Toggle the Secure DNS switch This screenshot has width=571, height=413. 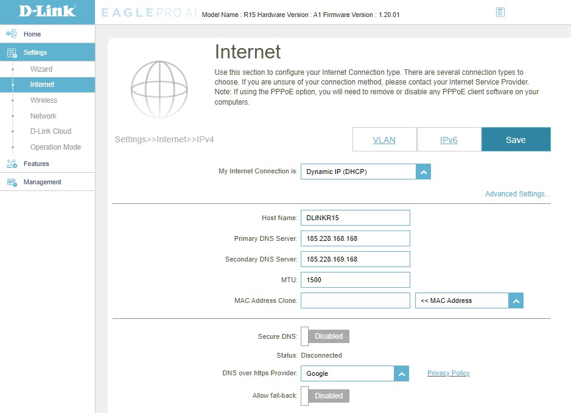(x=325, y=336)
